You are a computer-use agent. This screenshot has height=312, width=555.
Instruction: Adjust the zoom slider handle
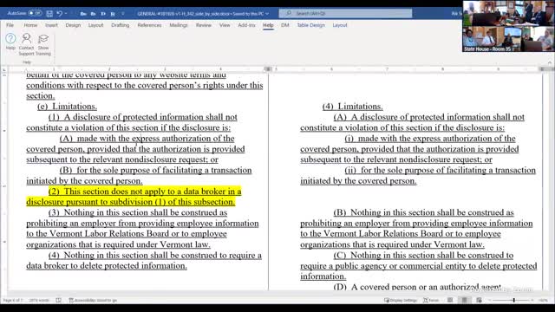513,300
